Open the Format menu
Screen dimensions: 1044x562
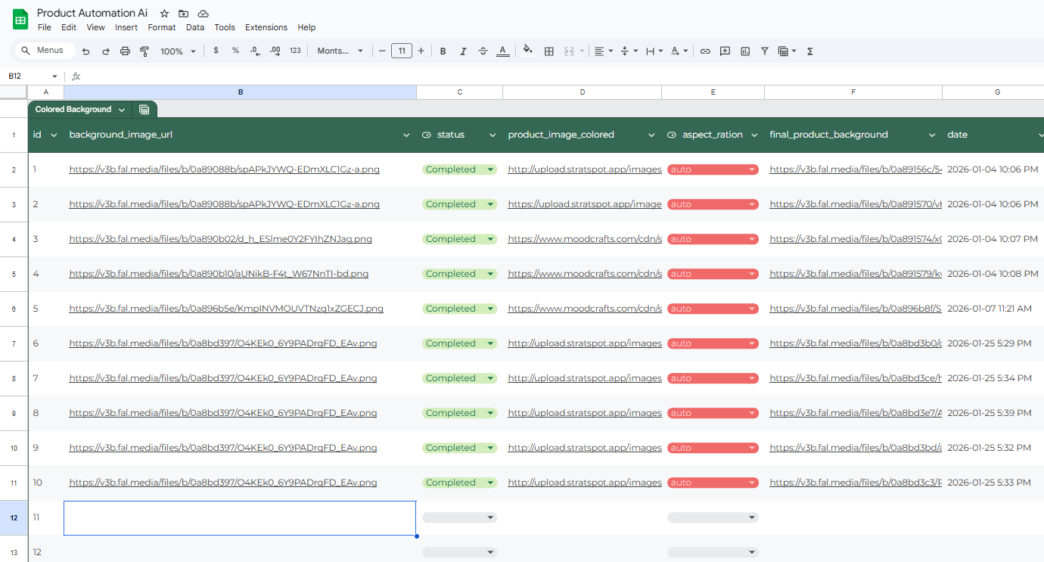[161, 27]
